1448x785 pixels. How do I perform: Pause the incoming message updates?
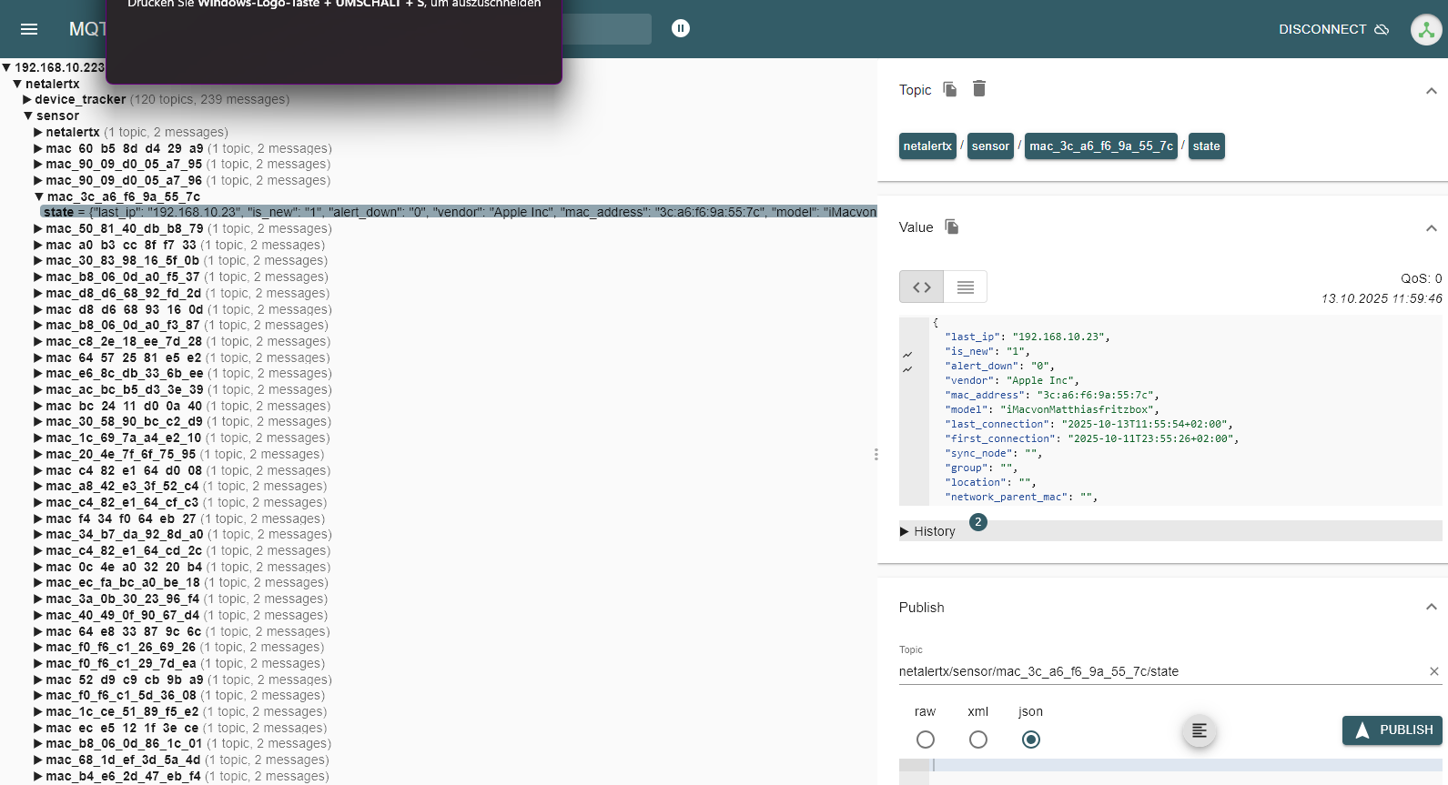pyautogui.click(x=681, y=28)
